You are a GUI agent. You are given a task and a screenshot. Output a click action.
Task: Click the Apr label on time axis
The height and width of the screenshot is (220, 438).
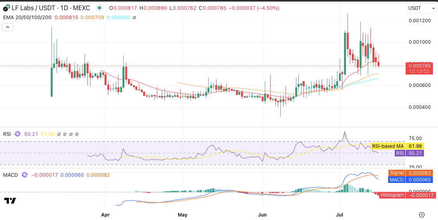click(105, 215)
